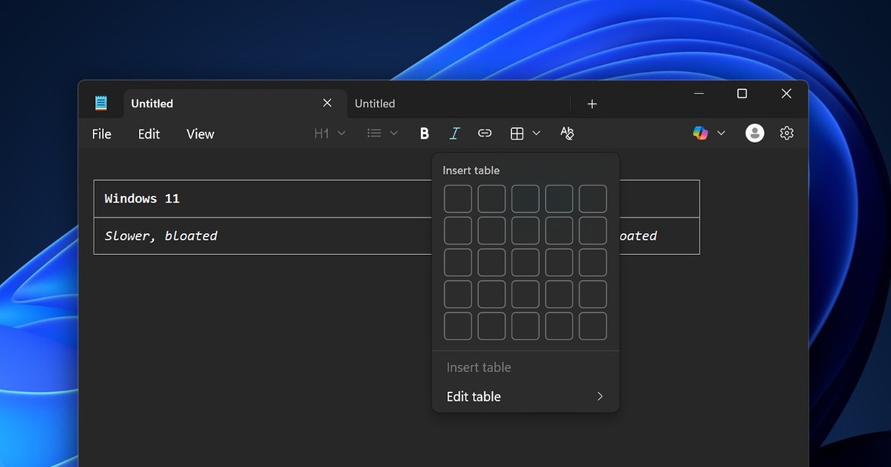Click the Notepad app icon
The image size is (891, 467).
pyautogui.click(x=101, y=104)
